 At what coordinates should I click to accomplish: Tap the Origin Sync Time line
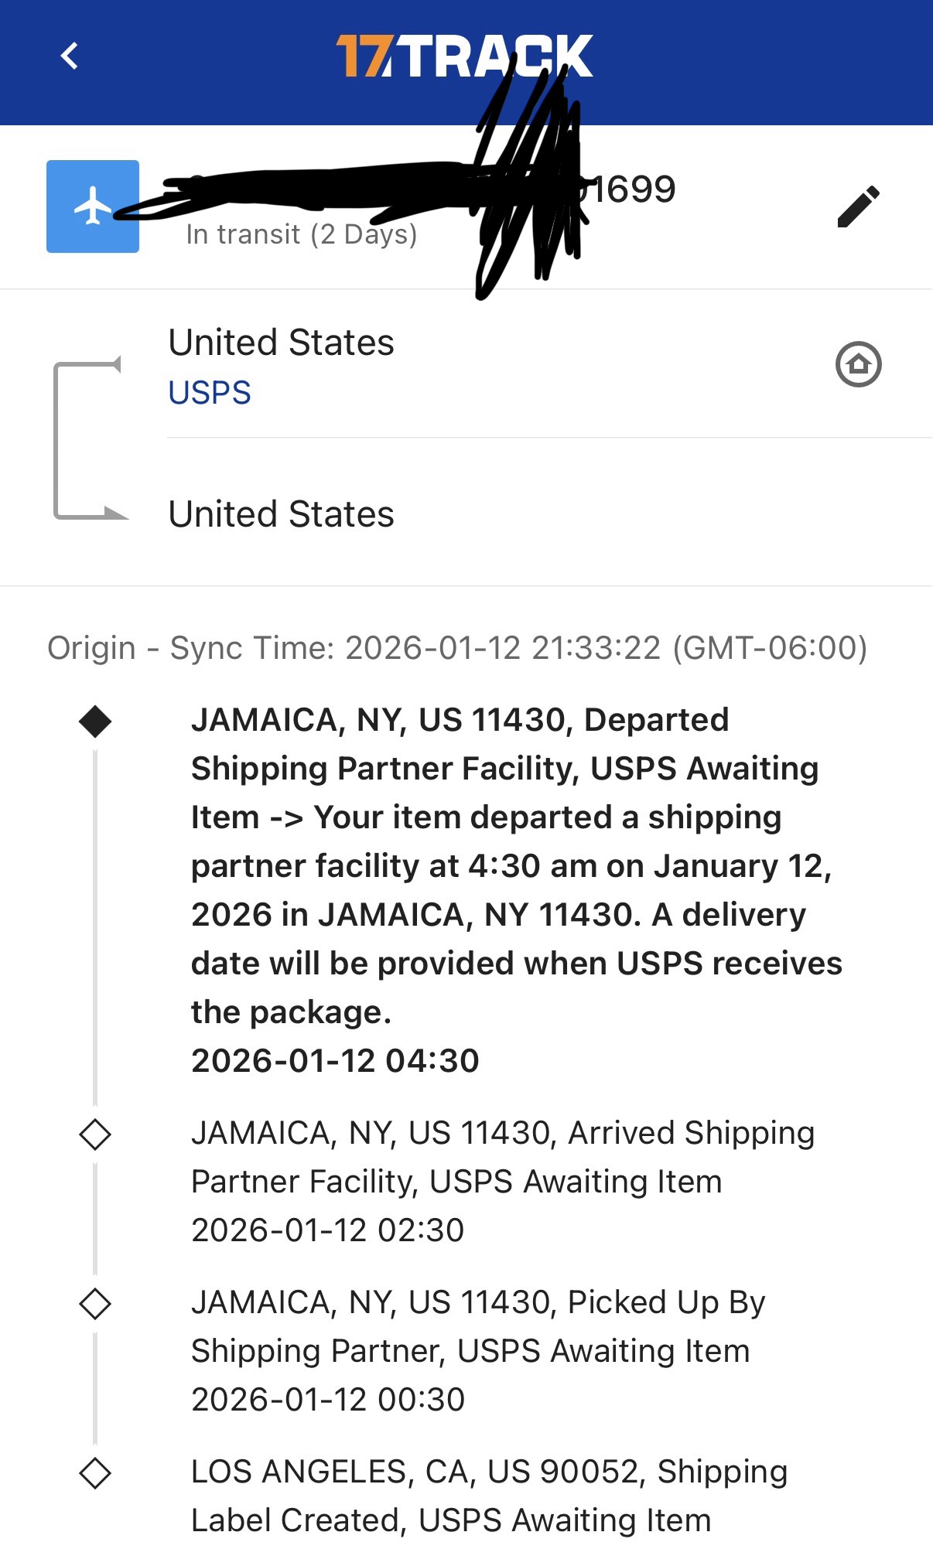[x=457, y=648]
